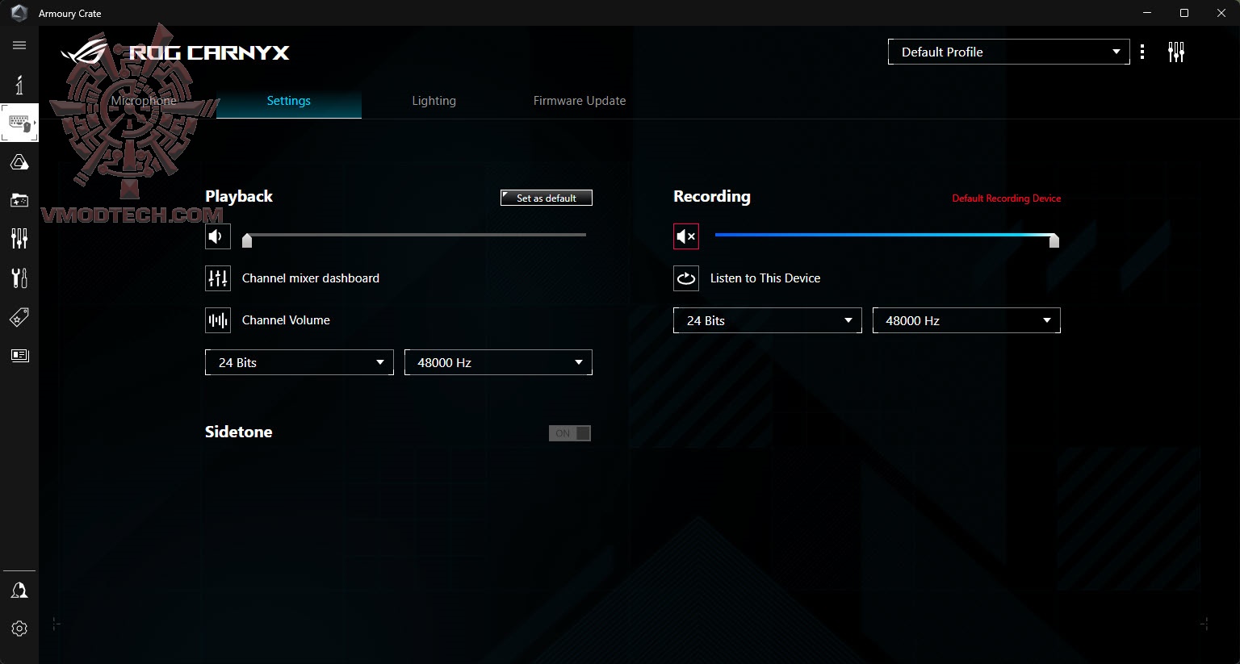
Task: Click the Playback volume slider handle
Action: pos(247,240)
